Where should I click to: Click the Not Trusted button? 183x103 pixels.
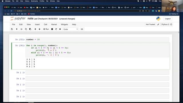pyautogui.click(x=150, y=24)
